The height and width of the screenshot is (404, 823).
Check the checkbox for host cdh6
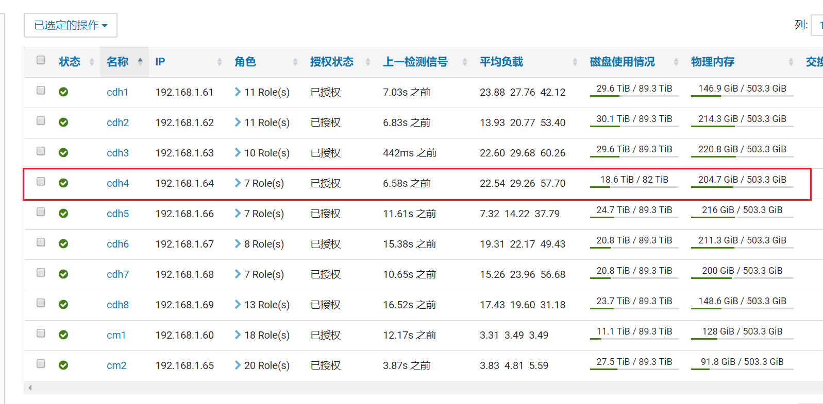point(41,242)
